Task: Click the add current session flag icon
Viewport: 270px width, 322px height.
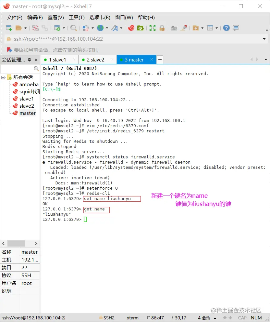Action: (9, 50)
